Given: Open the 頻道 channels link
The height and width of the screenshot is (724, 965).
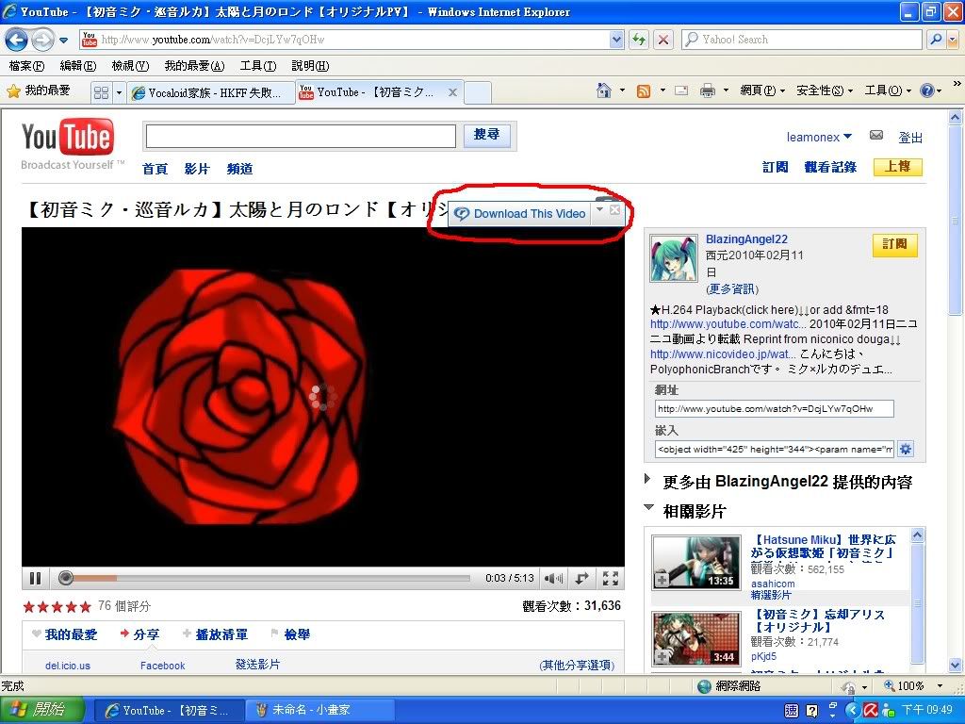Looking at the screenshot, I should pos(239,169).
